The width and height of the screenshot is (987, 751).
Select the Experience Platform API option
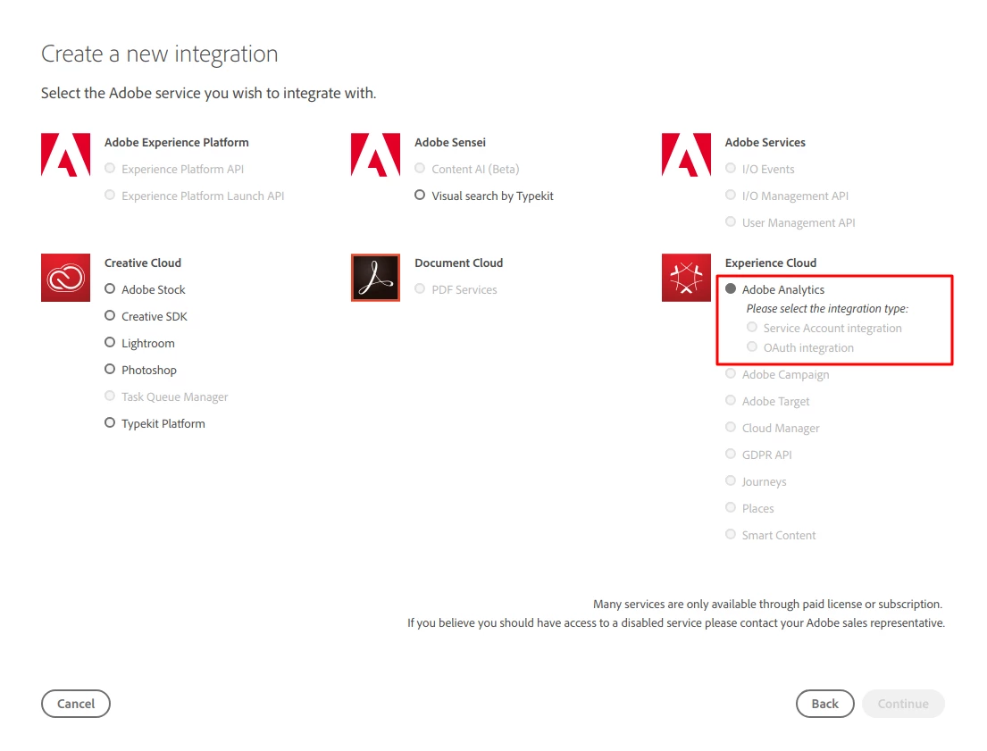[x=110, y=168]
